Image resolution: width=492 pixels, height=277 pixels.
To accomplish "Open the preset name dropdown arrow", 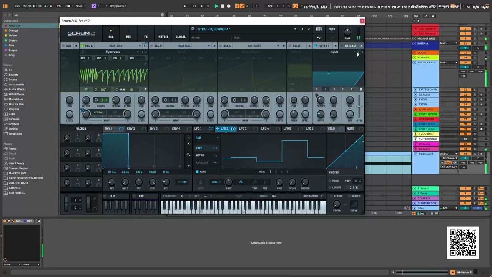I will point(295,29).
